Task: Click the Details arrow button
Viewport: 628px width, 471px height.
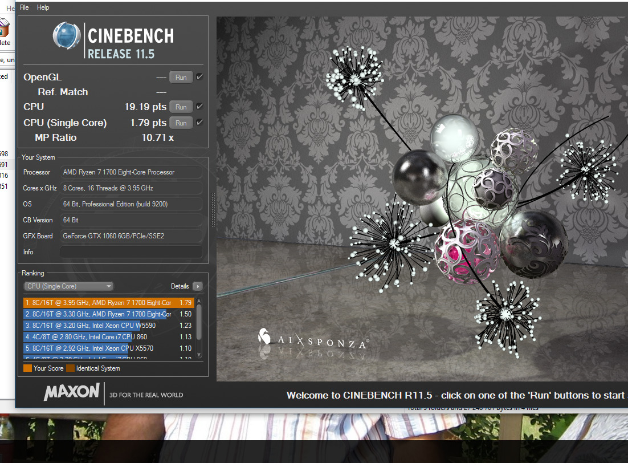Action: (197, 286)
